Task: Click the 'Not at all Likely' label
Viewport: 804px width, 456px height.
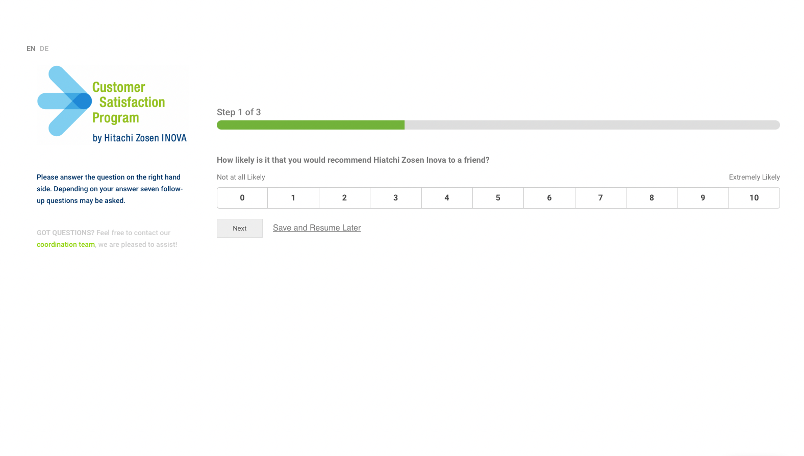Action: (241, 178)
